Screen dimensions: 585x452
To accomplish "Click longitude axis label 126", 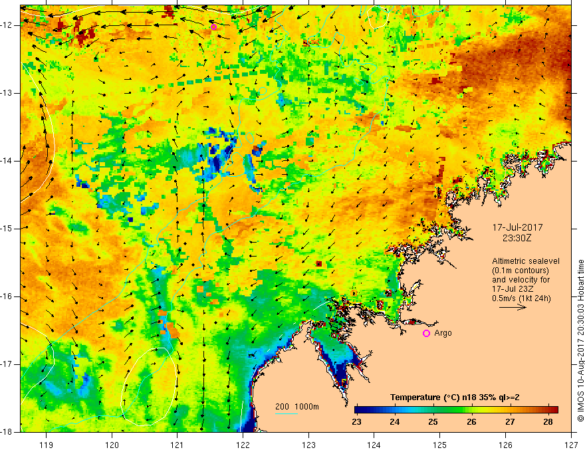I will click(x=505, y=445).
